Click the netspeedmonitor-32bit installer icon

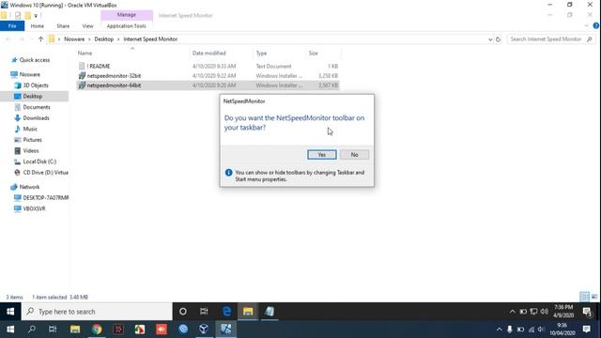point(82,76)
